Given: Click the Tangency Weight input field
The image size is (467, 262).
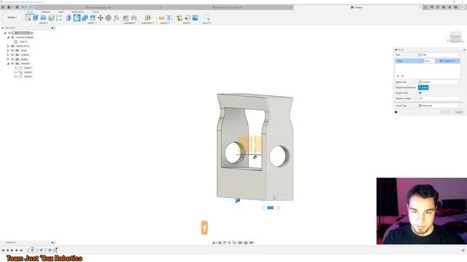Looking at the screenshot, I should tap(439, 98).
